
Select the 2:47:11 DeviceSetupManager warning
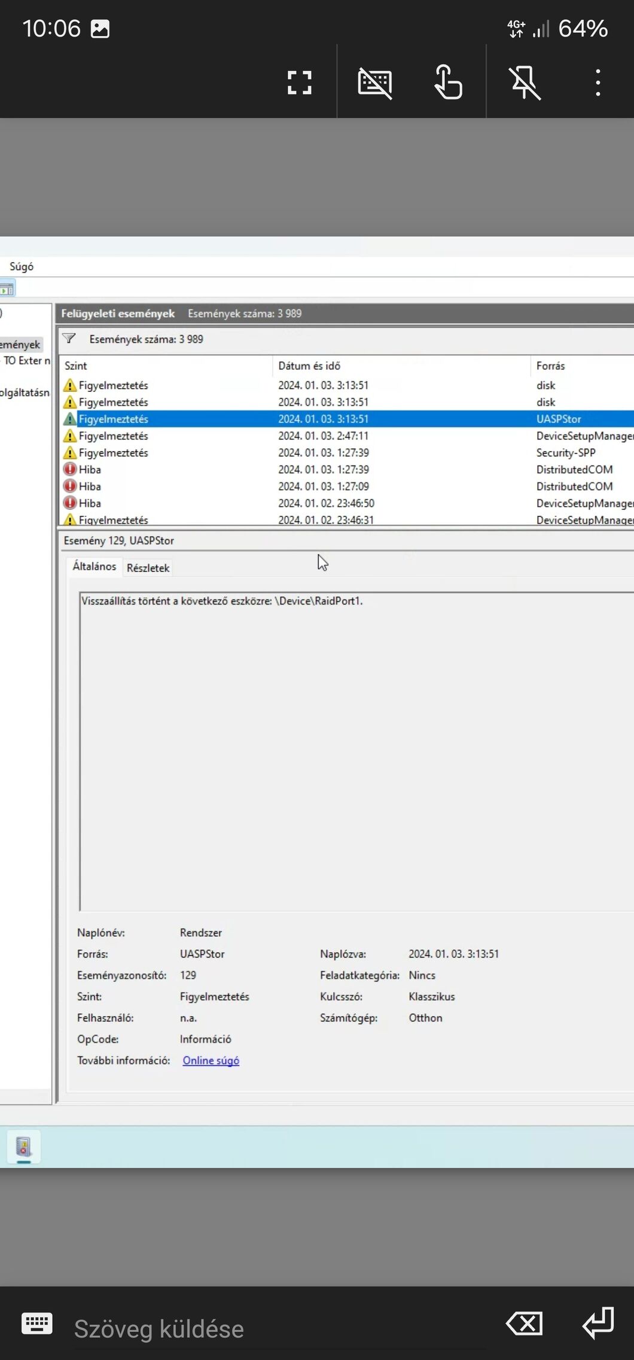pyautogui.click(x=347, y=436)
